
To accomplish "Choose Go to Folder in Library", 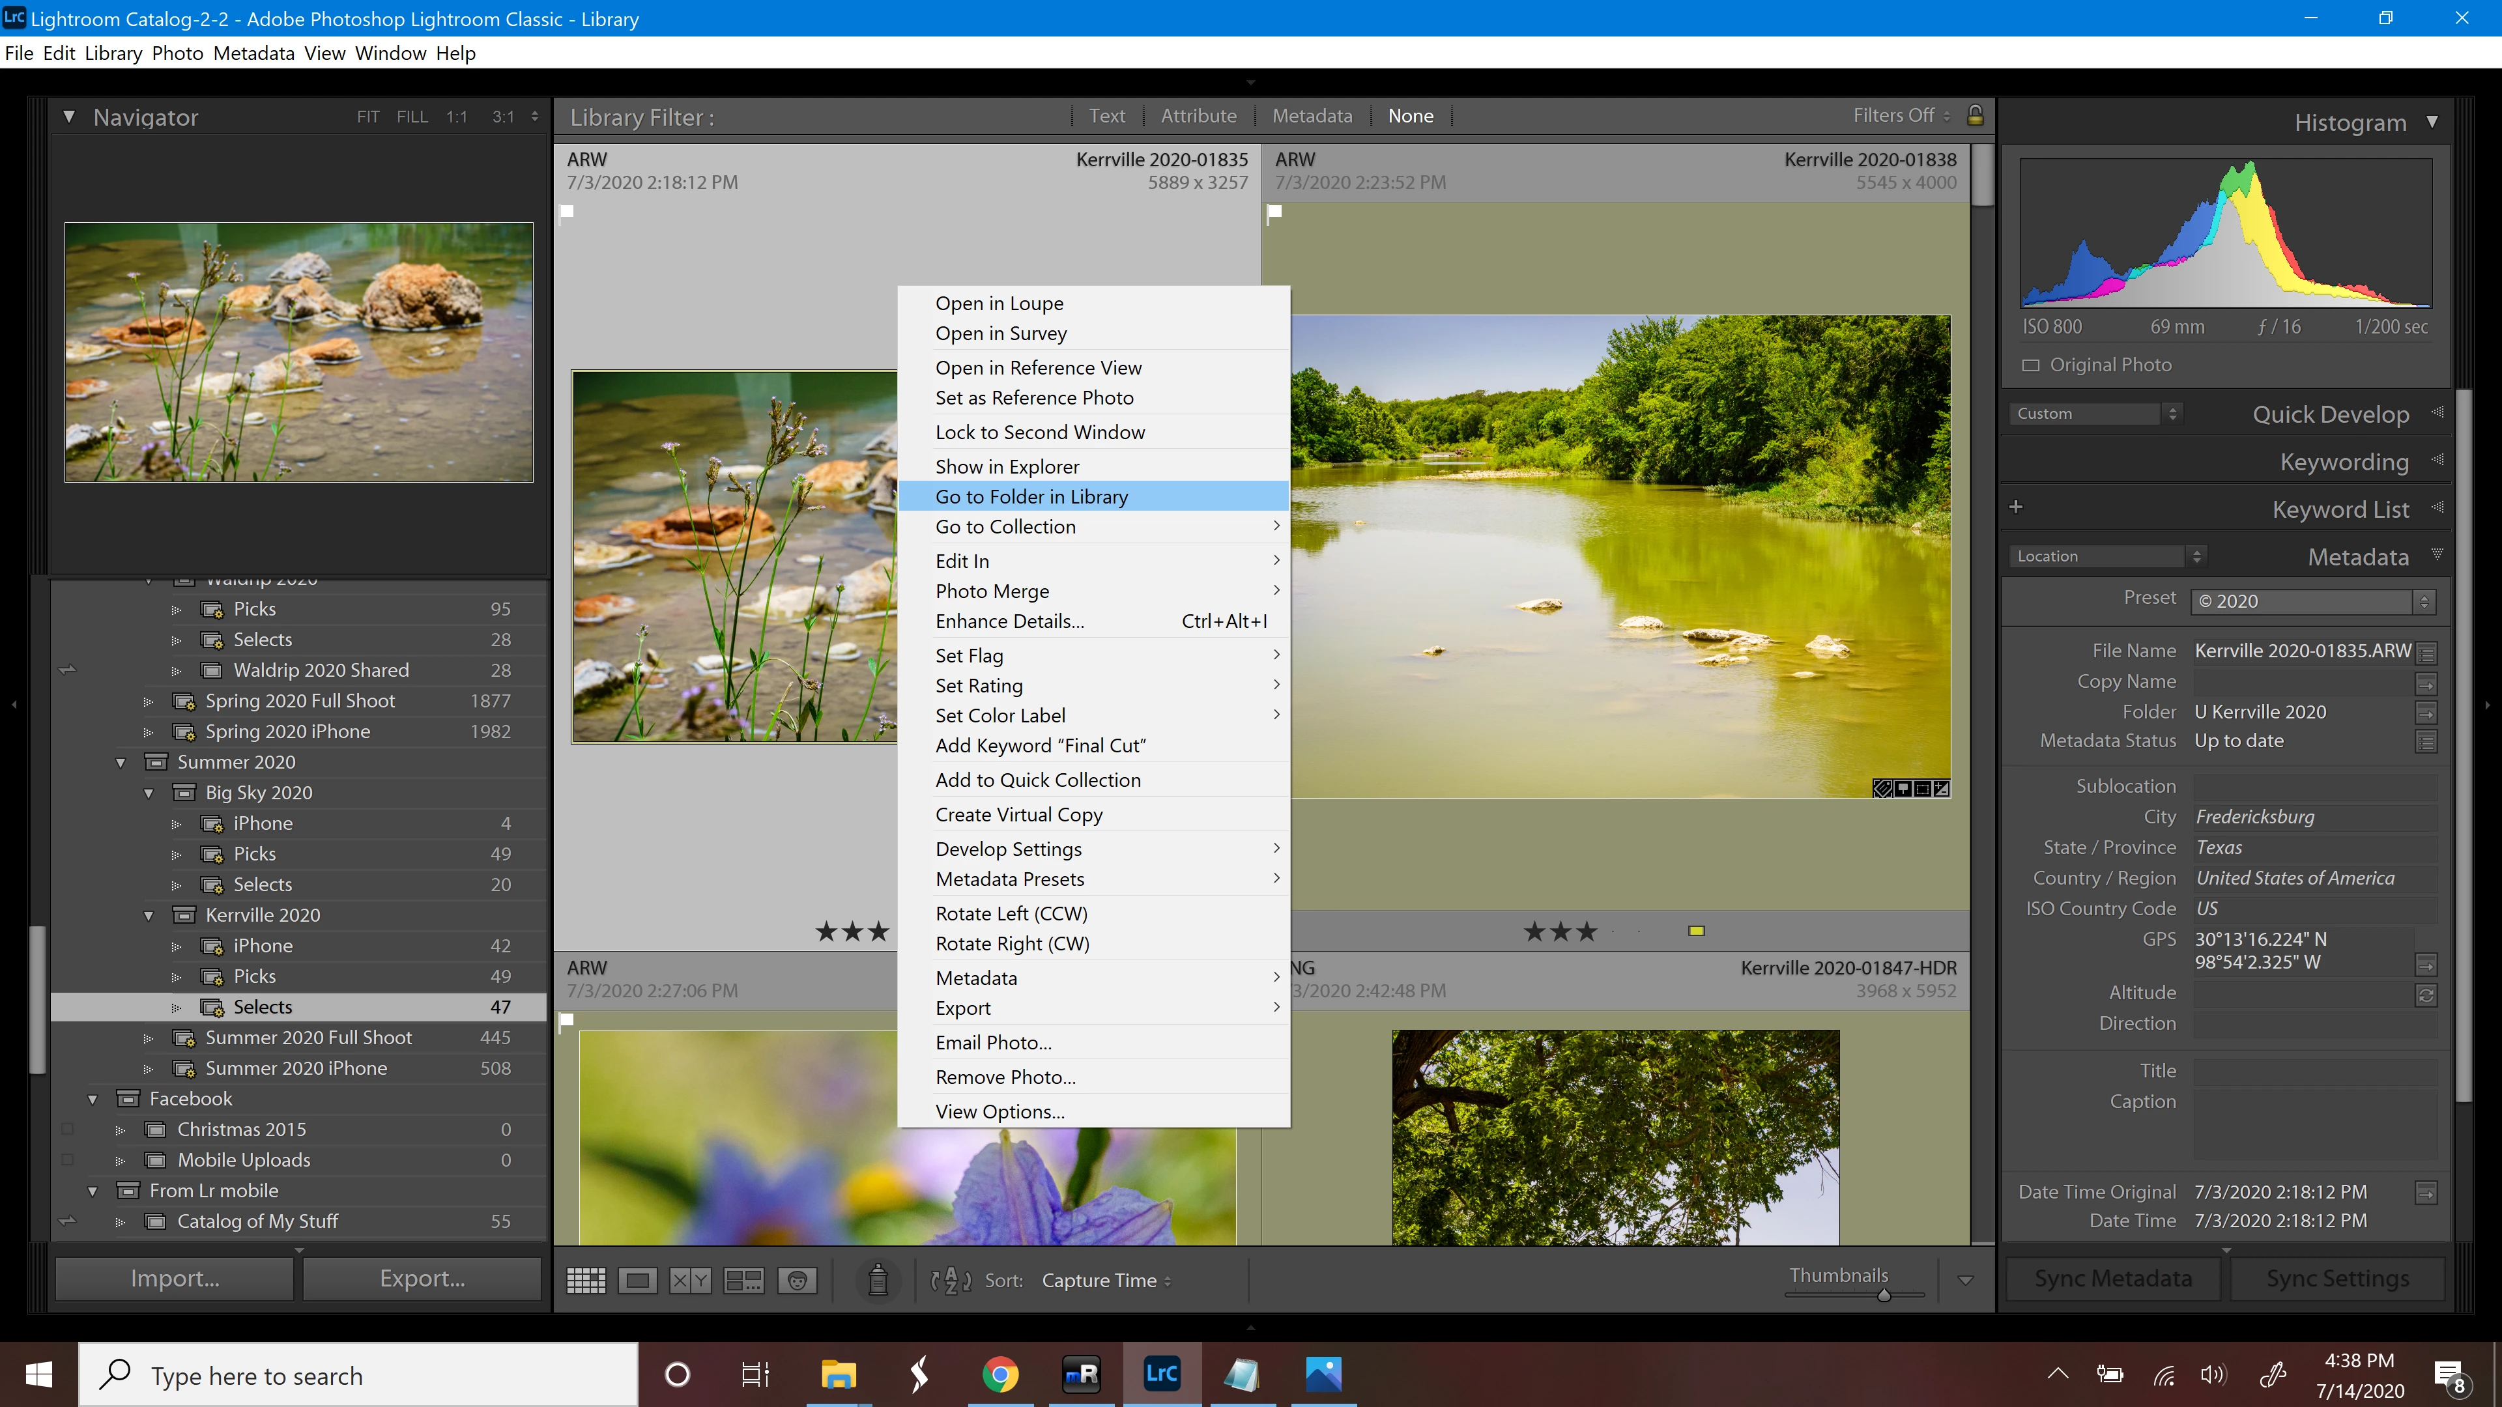I will pos(1031,496).
